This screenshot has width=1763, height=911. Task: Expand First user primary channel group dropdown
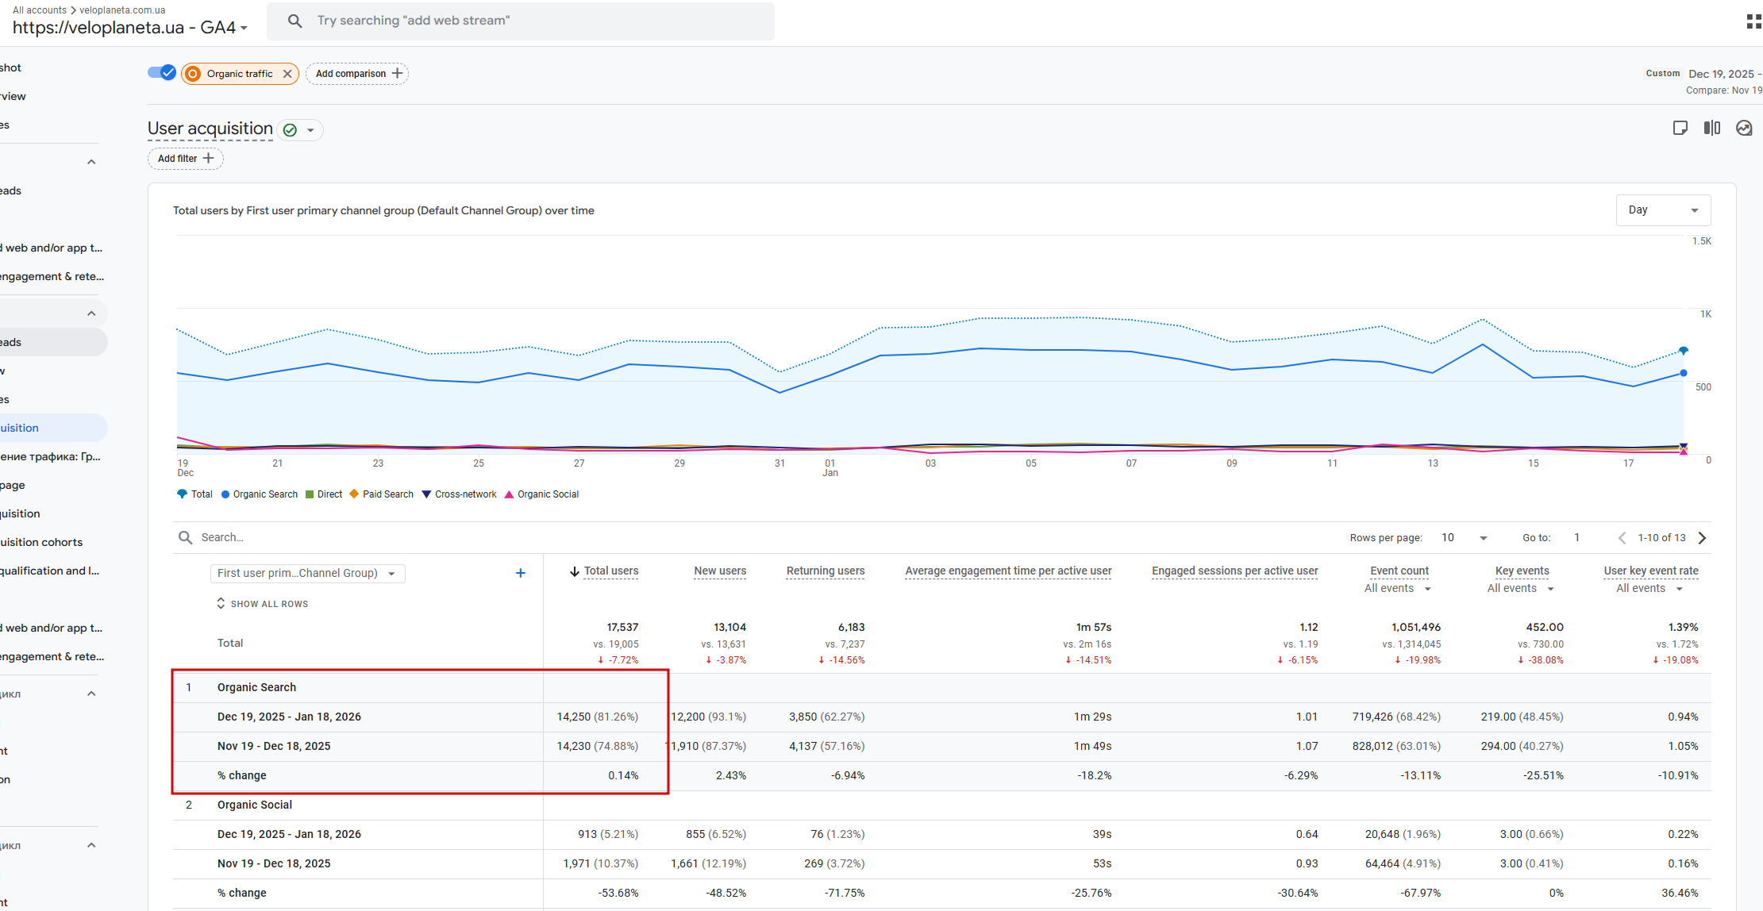click(x=307, y=573)
